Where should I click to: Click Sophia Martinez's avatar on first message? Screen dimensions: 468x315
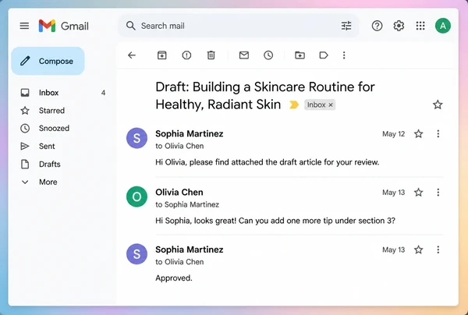[x=136, y=138]
